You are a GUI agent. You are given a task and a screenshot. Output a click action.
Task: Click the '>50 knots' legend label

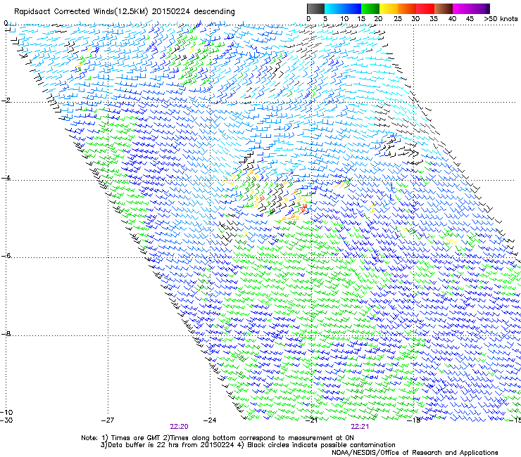(501, 19)
